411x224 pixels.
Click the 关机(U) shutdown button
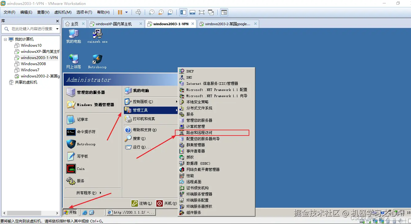pyautogui.click(x=167, y=203)
